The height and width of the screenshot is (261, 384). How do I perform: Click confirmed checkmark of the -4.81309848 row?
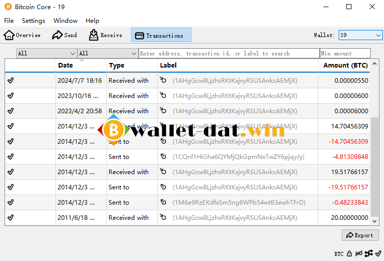pos(11,156)
